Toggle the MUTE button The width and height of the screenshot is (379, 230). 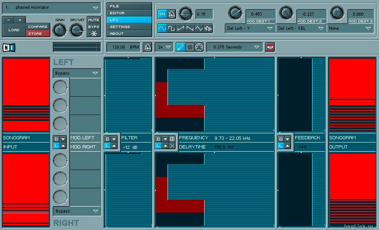tap(94, 20)
